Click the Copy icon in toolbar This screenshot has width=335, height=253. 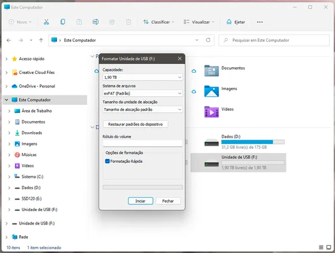tap(63, 22)
